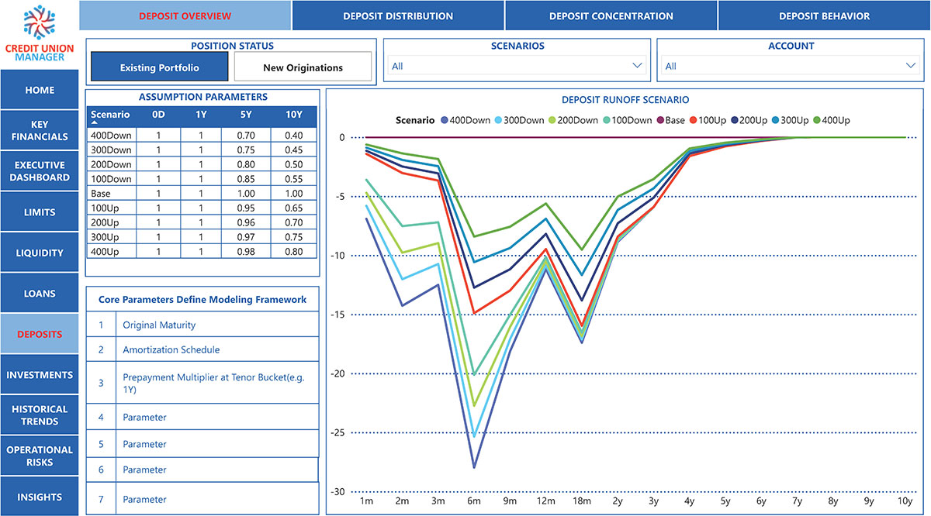Open the Deposit Distribution tab
Image resolution: width=931 pixels, height=516 pixels.
(398, 15)
